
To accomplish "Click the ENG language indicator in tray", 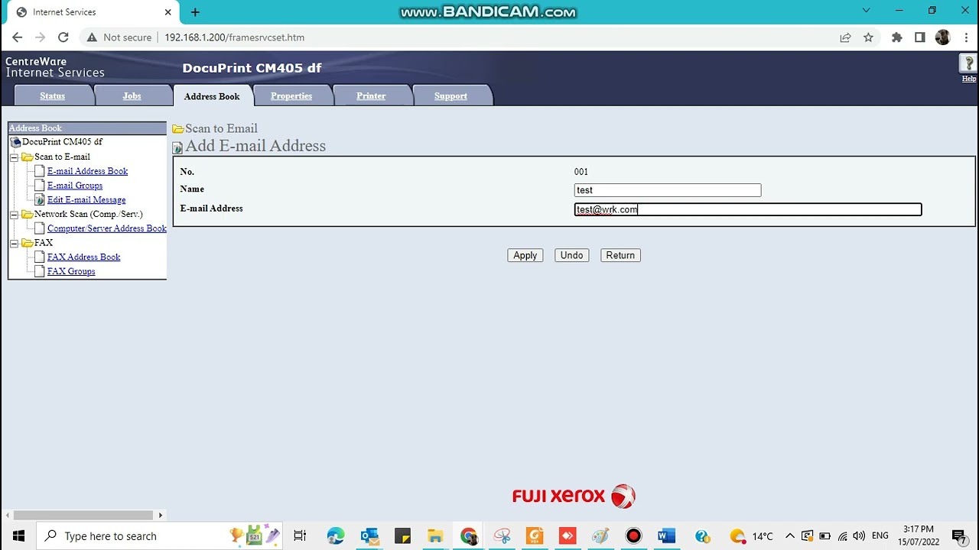I will tap(880, 536).
